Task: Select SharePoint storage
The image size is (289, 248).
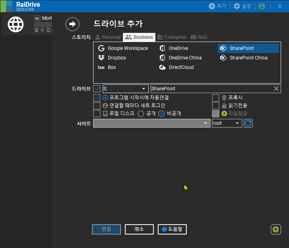Action: coord(249,48)
